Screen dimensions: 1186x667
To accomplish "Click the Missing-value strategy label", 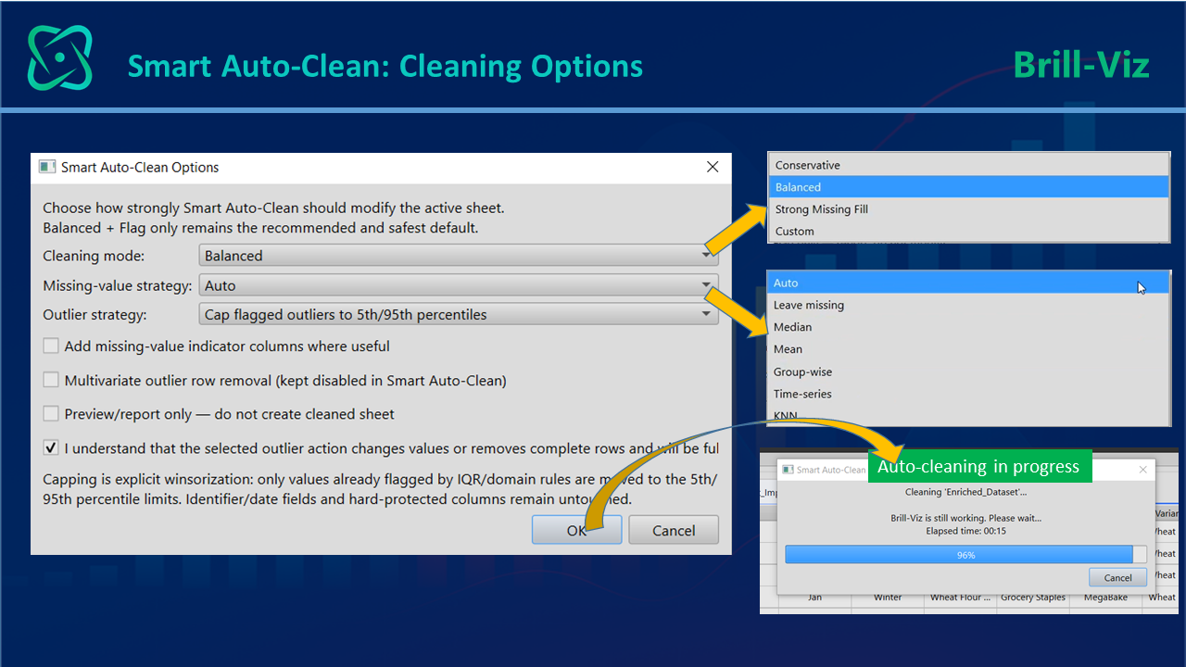I will (x=118, y=285).
